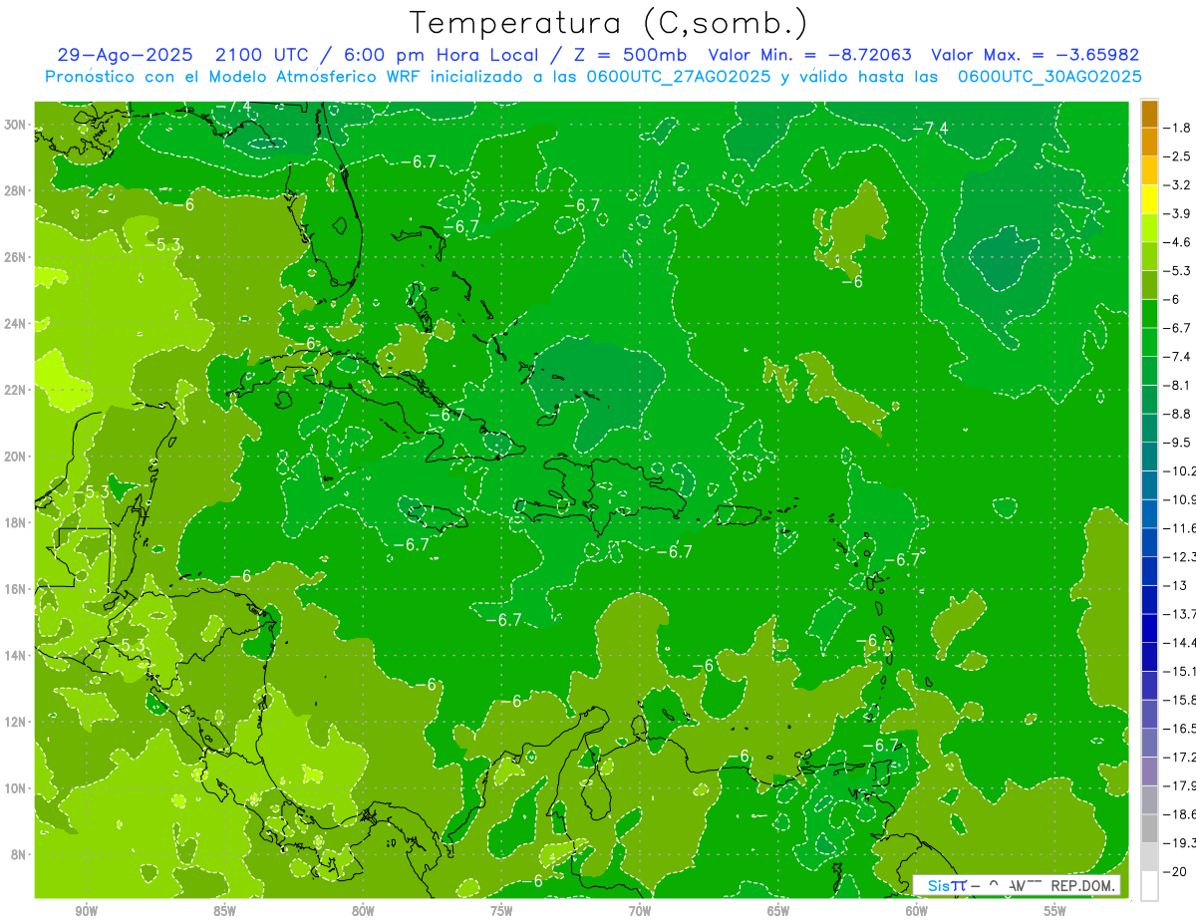Click the "REP.DOM." logo text
1196x924 pixels.
click(x=1083, y=885)
